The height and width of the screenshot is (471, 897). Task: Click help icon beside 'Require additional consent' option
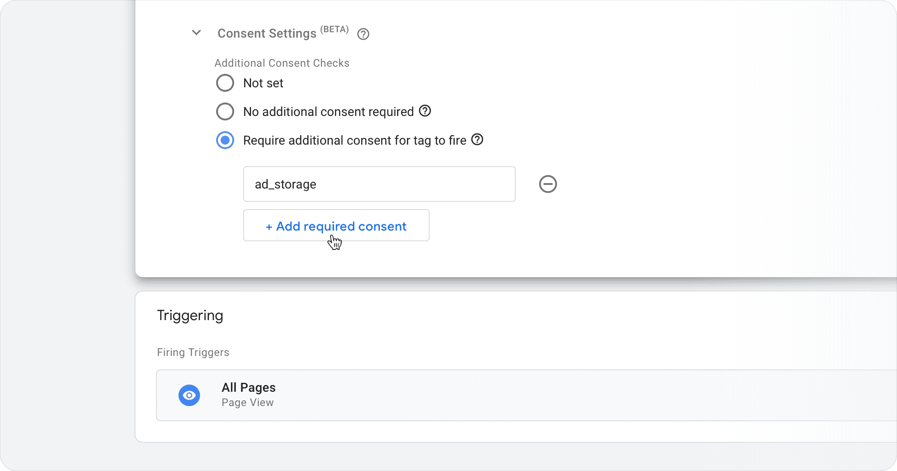tap(477, 139)
